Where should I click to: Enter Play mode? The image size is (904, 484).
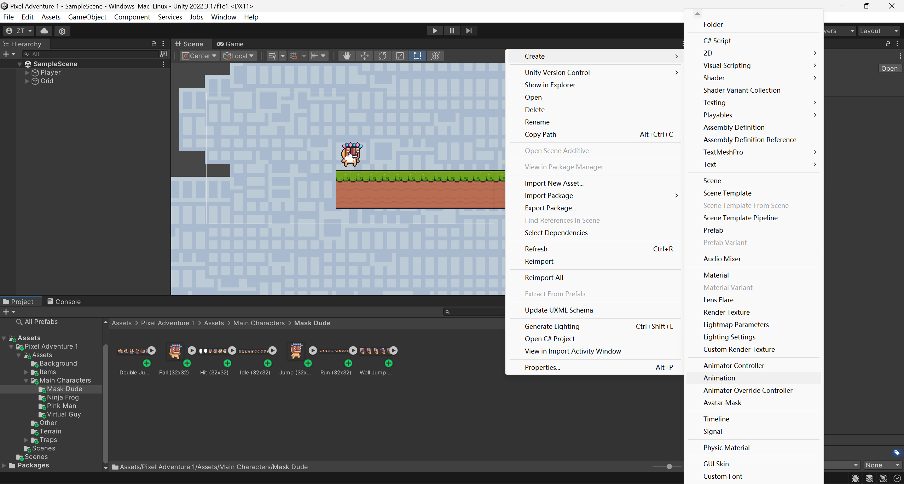click(434, 31)
